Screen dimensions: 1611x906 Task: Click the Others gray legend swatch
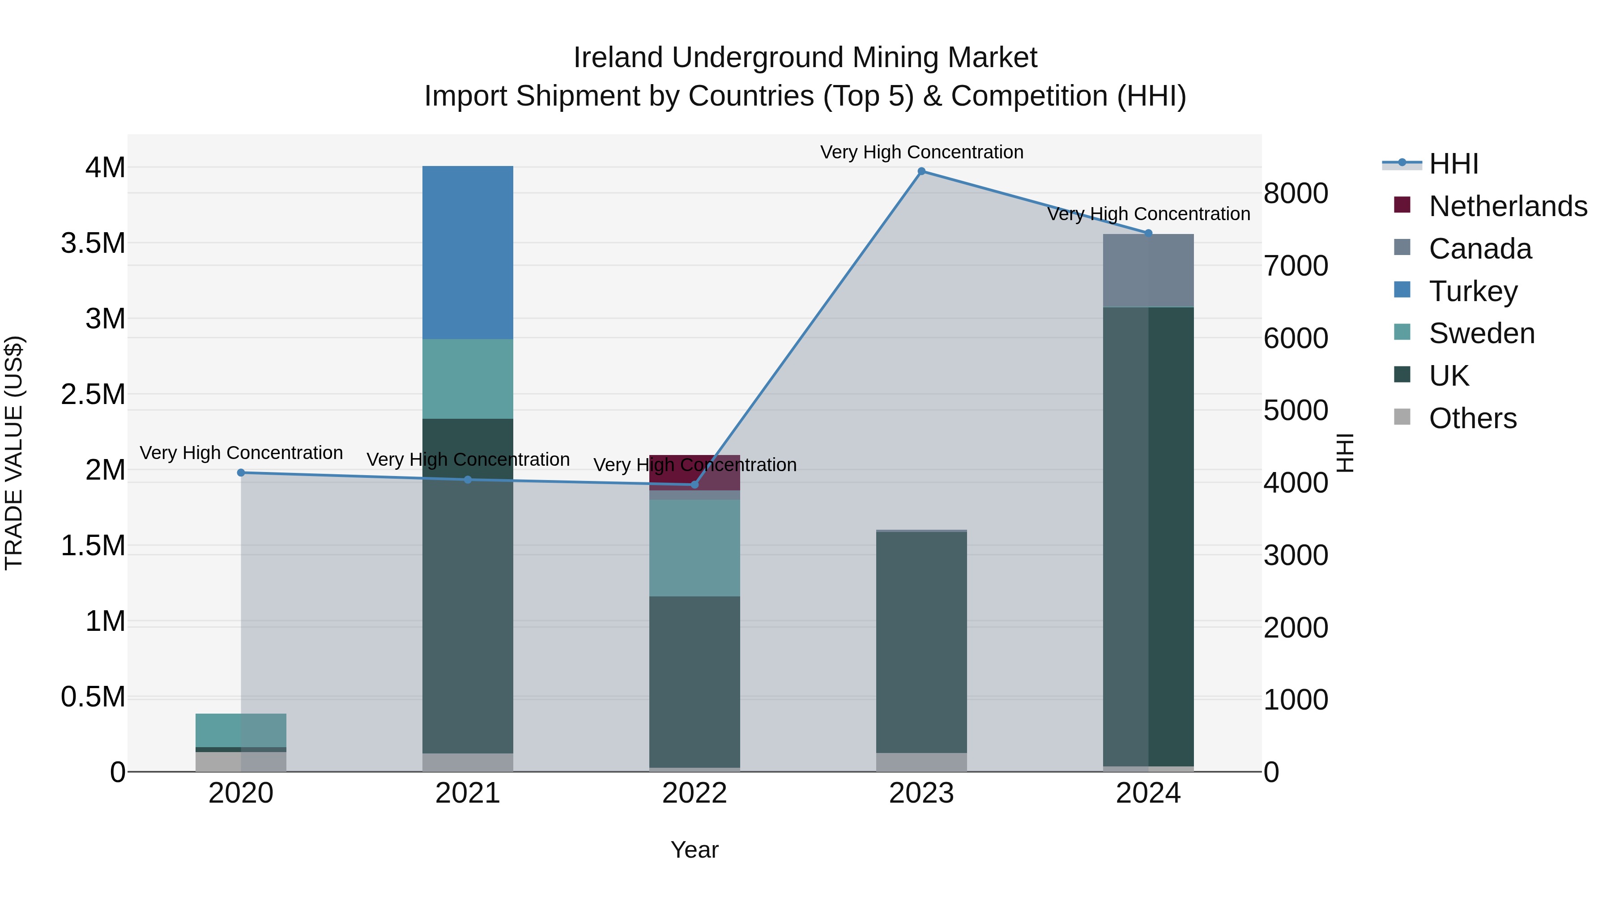[1402, 417]
